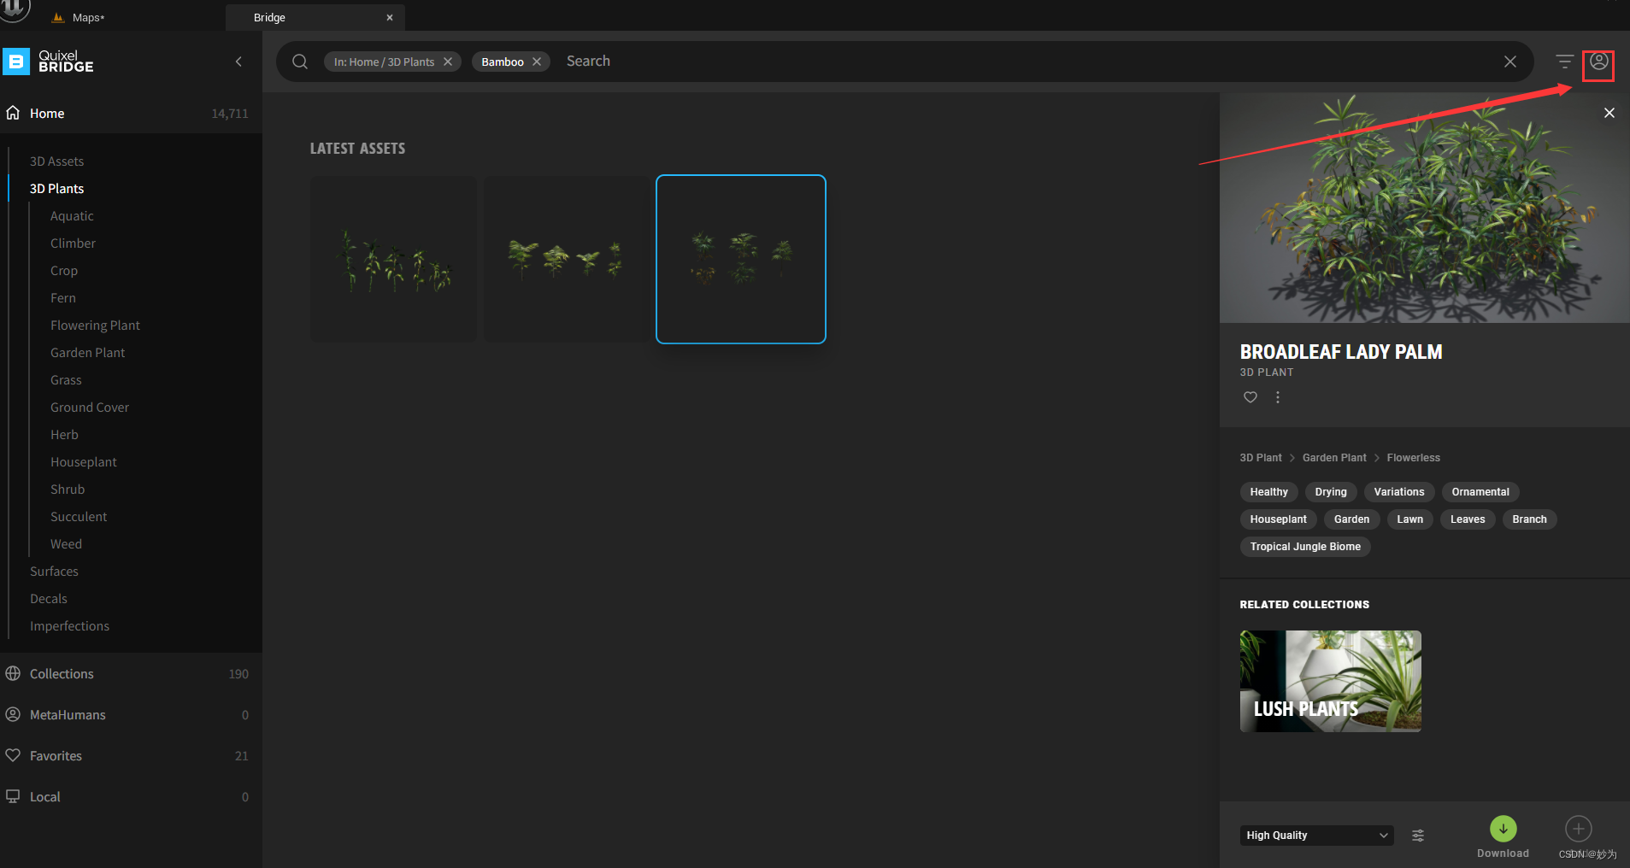
Task: Open the Crop subcategory
Action: click(64, 271)
